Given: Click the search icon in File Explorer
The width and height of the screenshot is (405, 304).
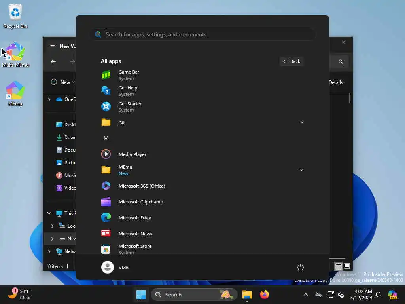Looking at the screenshot, I should pos(341,62).
